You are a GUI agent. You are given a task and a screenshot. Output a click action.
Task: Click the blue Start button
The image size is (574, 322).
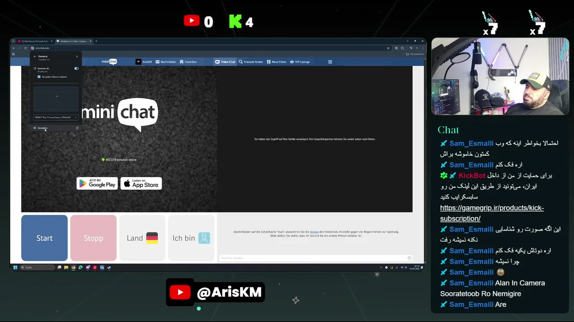pyautogui.click(x=44, y=238)
